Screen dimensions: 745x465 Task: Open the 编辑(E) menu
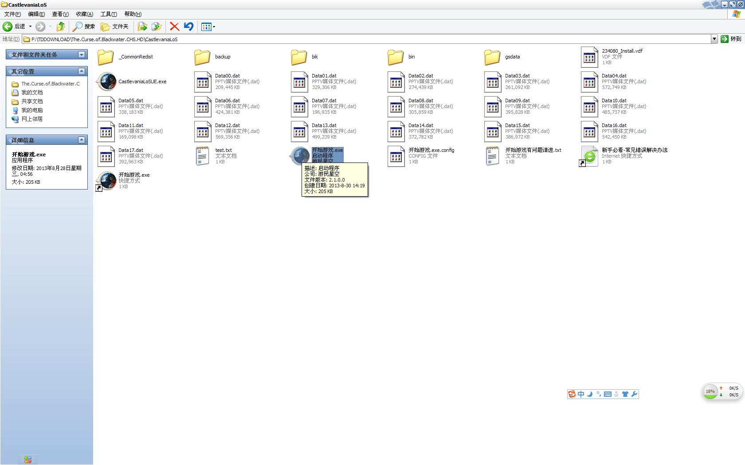tap(36, 14)
